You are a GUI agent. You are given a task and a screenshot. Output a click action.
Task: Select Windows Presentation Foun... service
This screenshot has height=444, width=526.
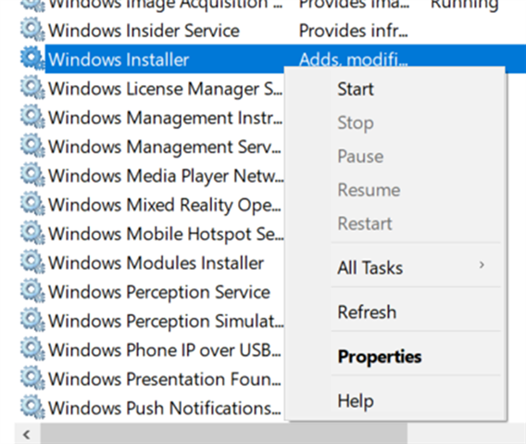[165, 379]
